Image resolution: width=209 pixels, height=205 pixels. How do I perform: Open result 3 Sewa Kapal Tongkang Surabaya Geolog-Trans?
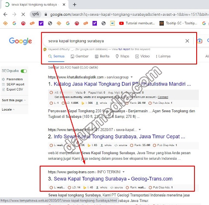point(113,179)
